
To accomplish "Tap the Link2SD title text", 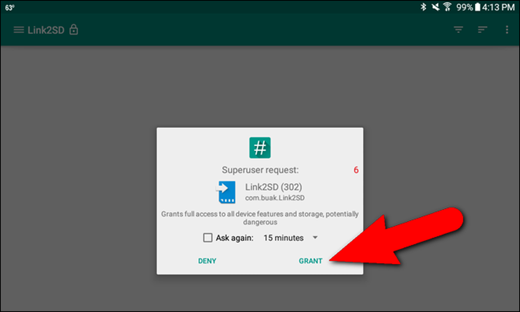I will (46, 30).
